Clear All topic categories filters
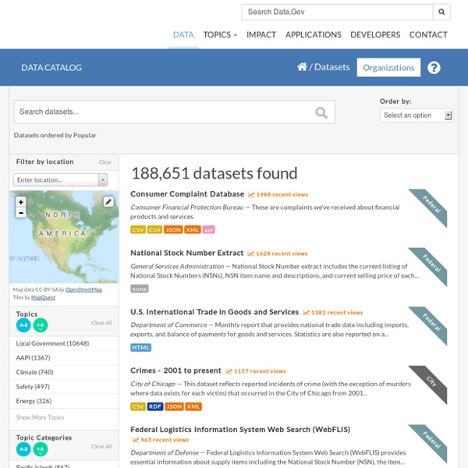The image size is (468, 468). pos(101,446)
